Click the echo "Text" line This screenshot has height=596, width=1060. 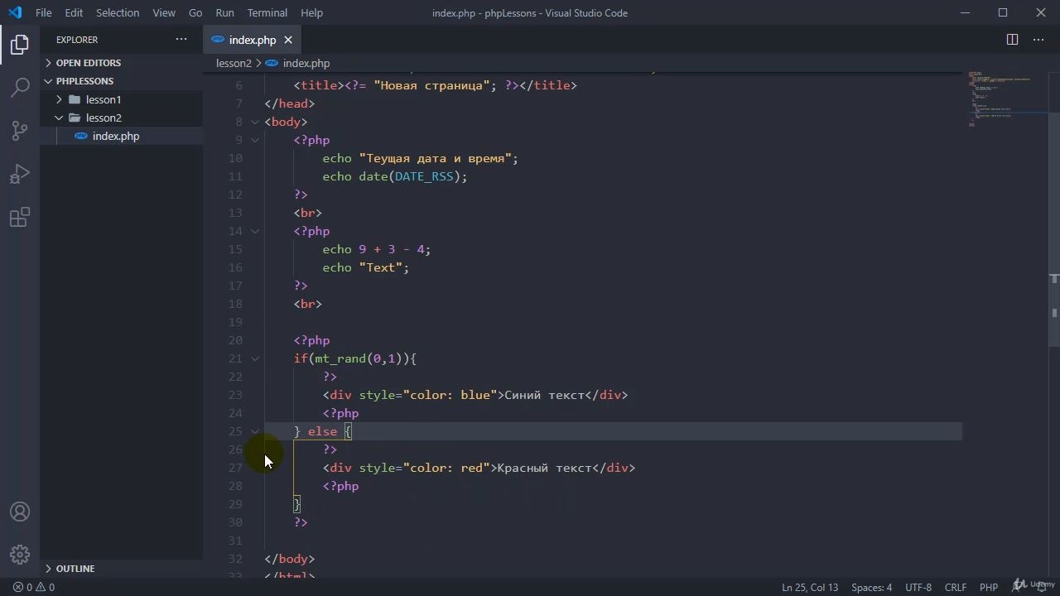point(366,267)
